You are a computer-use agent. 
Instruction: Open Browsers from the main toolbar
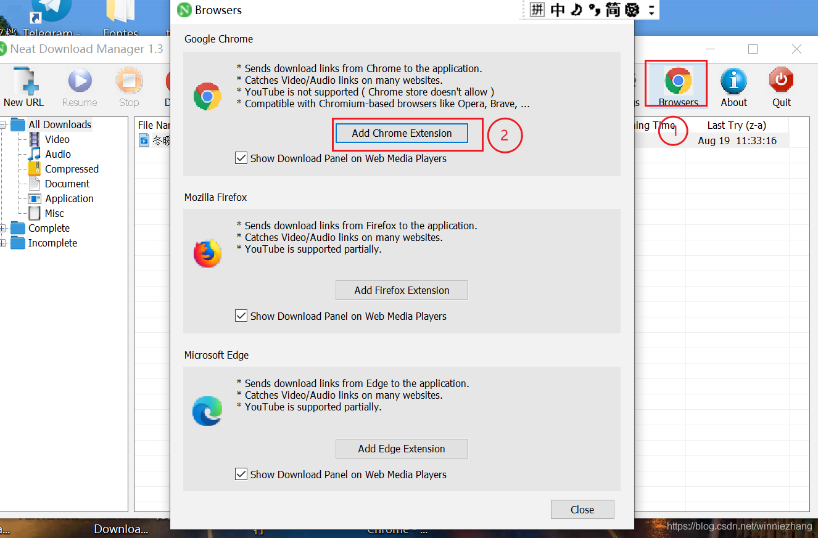point(677,87)
